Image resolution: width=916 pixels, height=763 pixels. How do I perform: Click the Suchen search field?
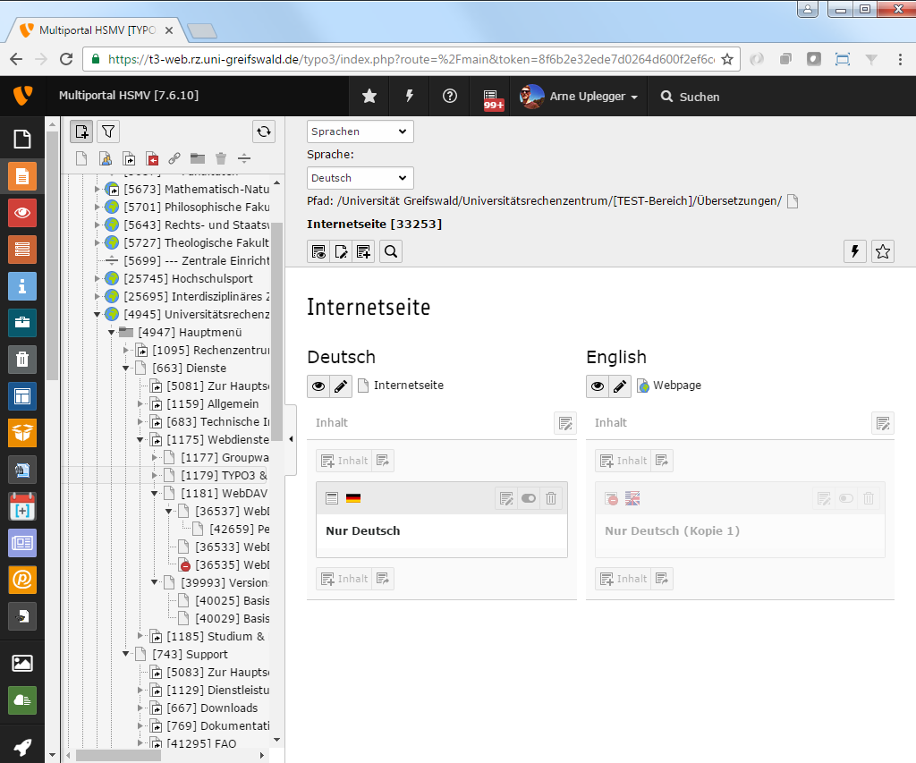[x=699, y=97]
